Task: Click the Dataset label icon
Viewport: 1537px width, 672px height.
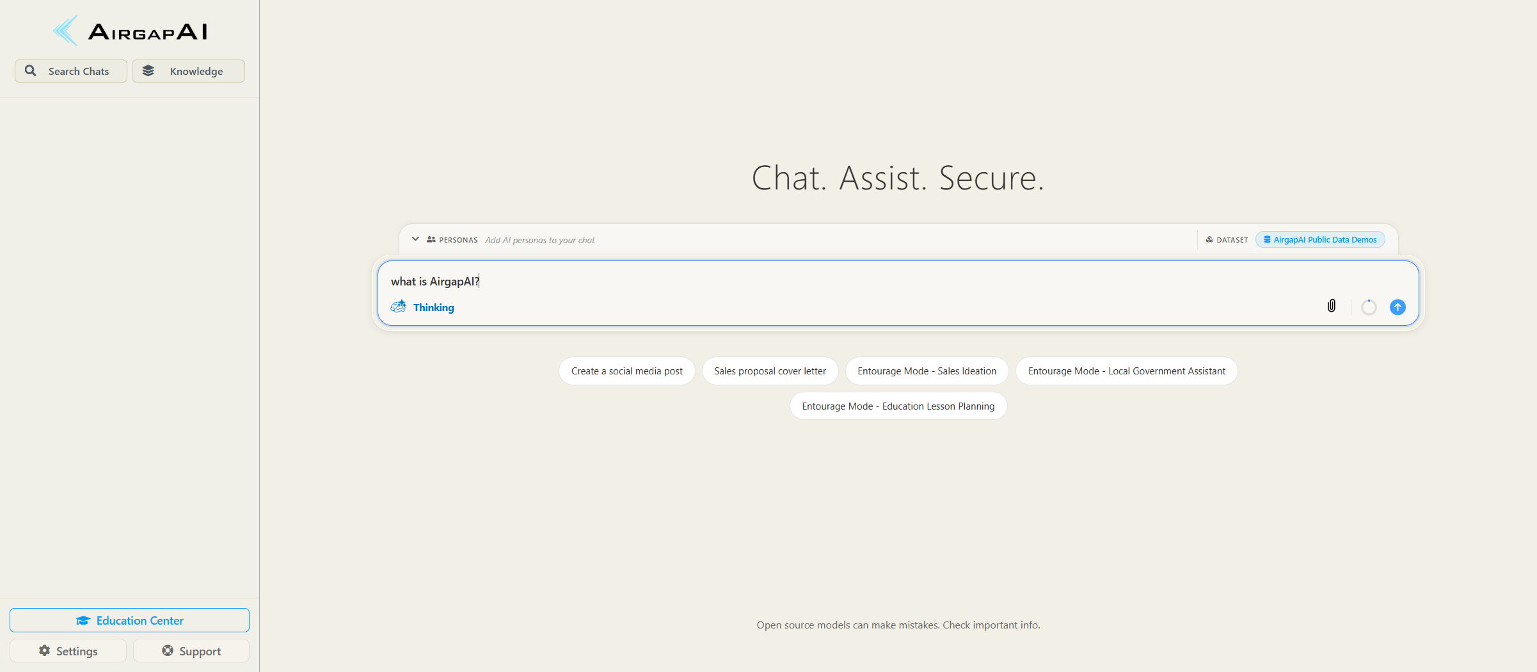Action: pyautogui.click(x=1209, y=239)
